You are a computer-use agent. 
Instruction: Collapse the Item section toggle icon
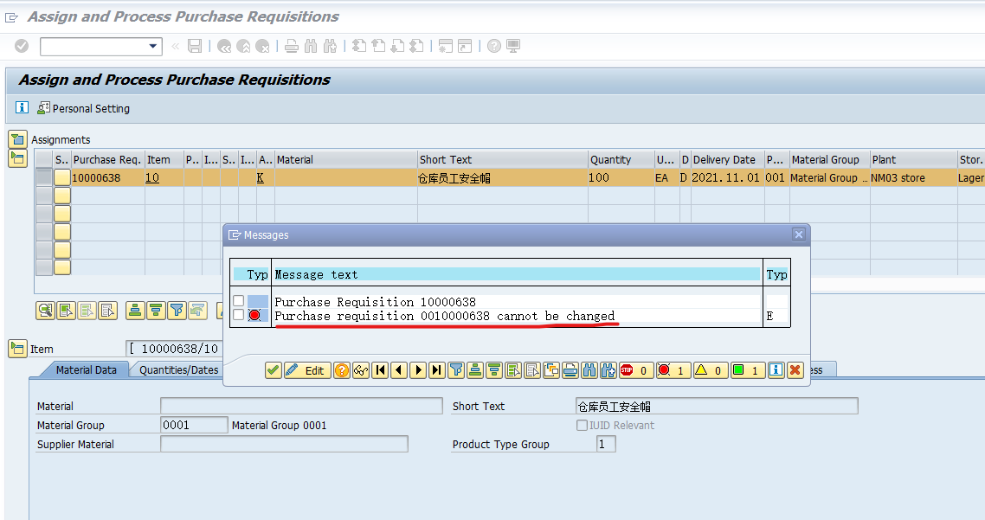pos(17,348)
